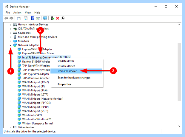Select WAN Miniport (IPv6) row
The height and width of the screenshot is (137, 185).
[x=33, y=90]
